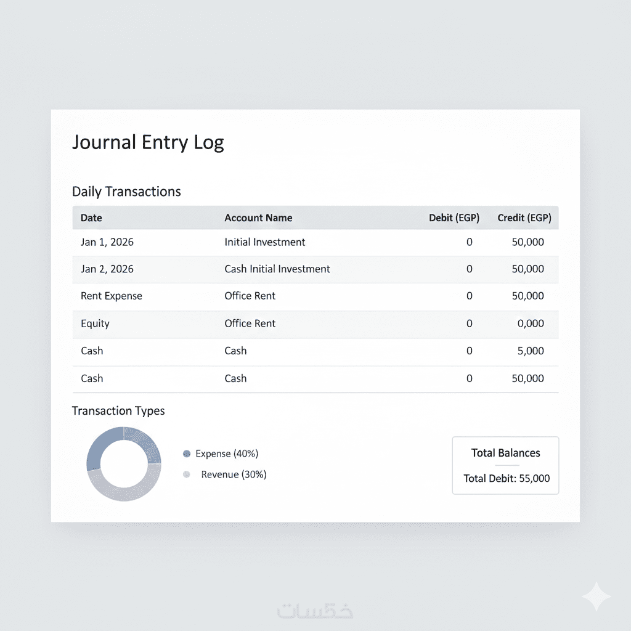The image size is (631, 631).
Task: Click the sparkle star icon in corner
Action: 596,597
